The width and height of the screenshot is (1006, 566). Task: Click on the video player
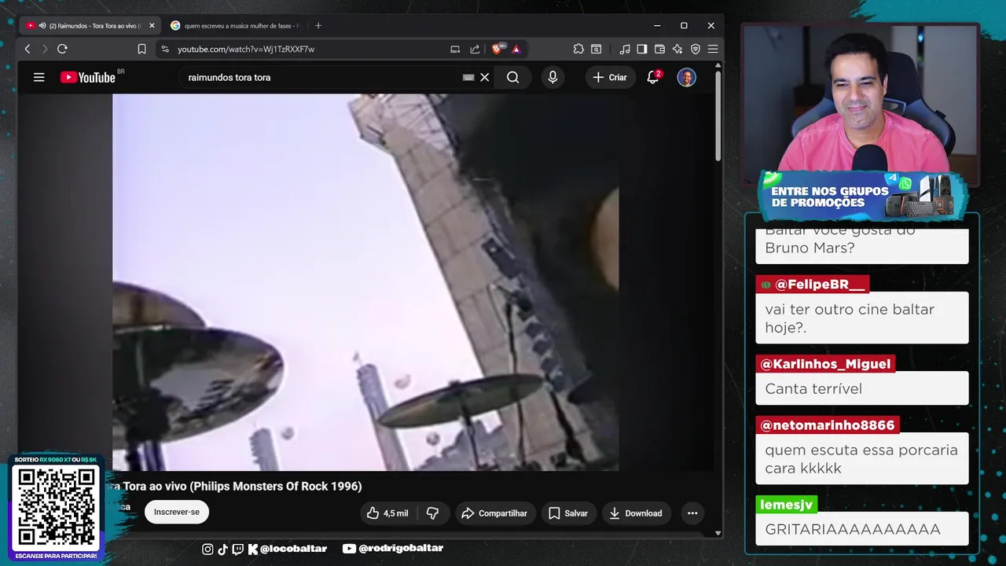tap(365, 282)
